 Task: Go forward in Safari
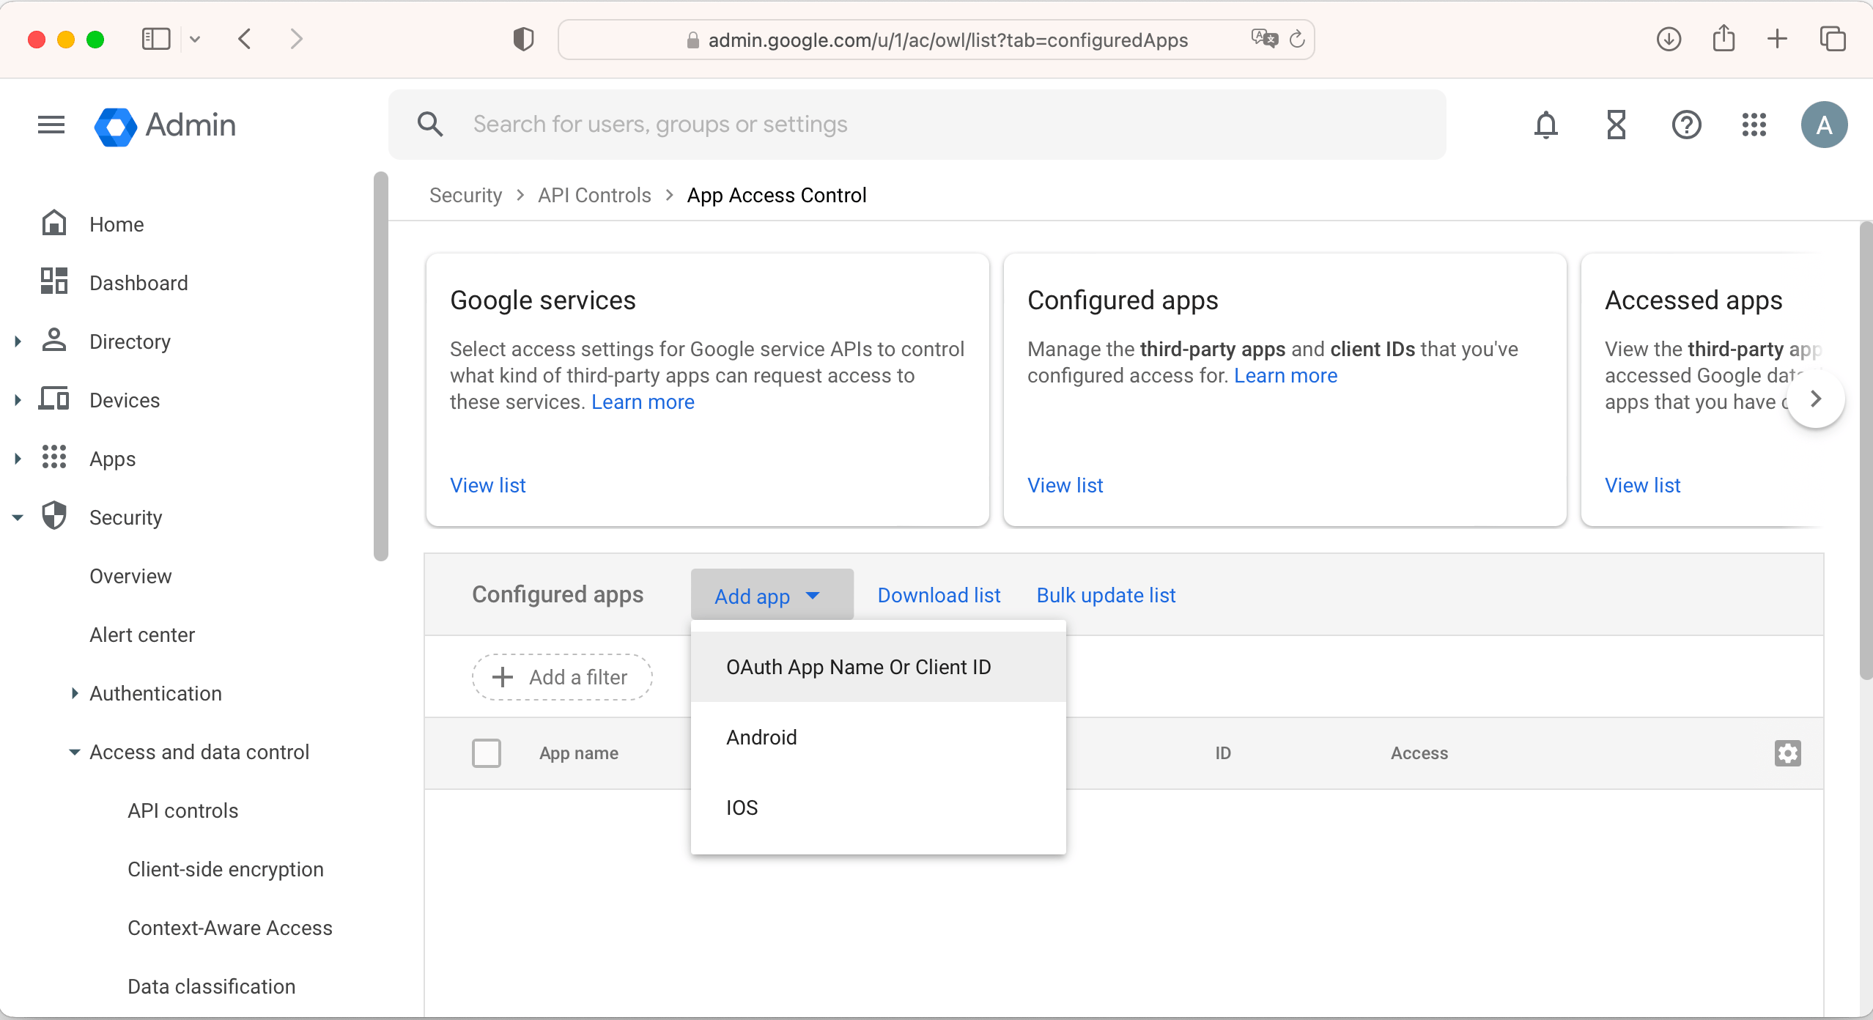(x=296, y=39)
